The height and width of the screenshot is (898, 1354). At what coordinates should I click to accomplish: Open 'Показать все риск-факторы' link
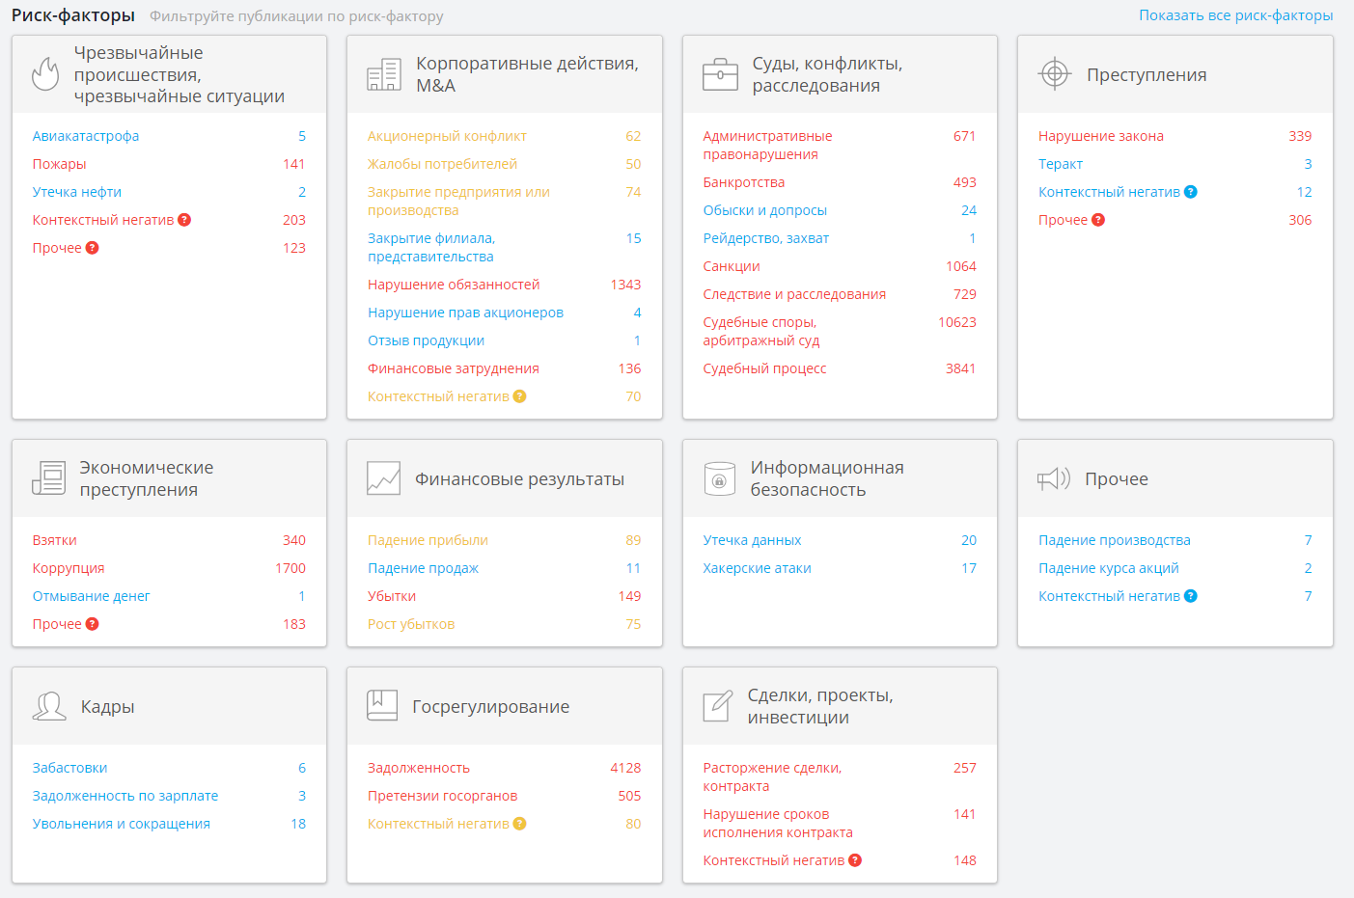[1235, 15]
